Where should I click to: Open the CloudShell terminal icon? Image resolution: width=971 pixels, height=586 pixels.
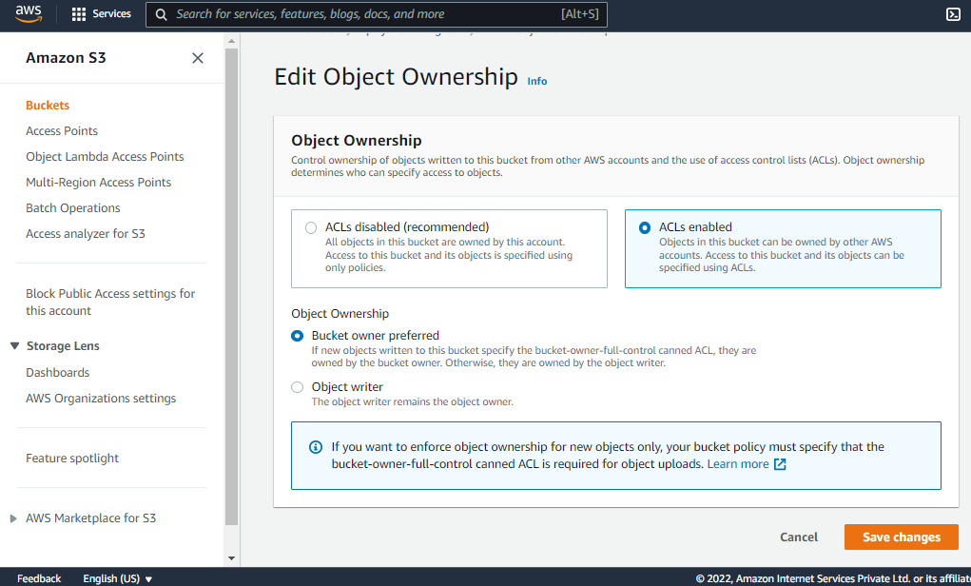pos(953,14)
